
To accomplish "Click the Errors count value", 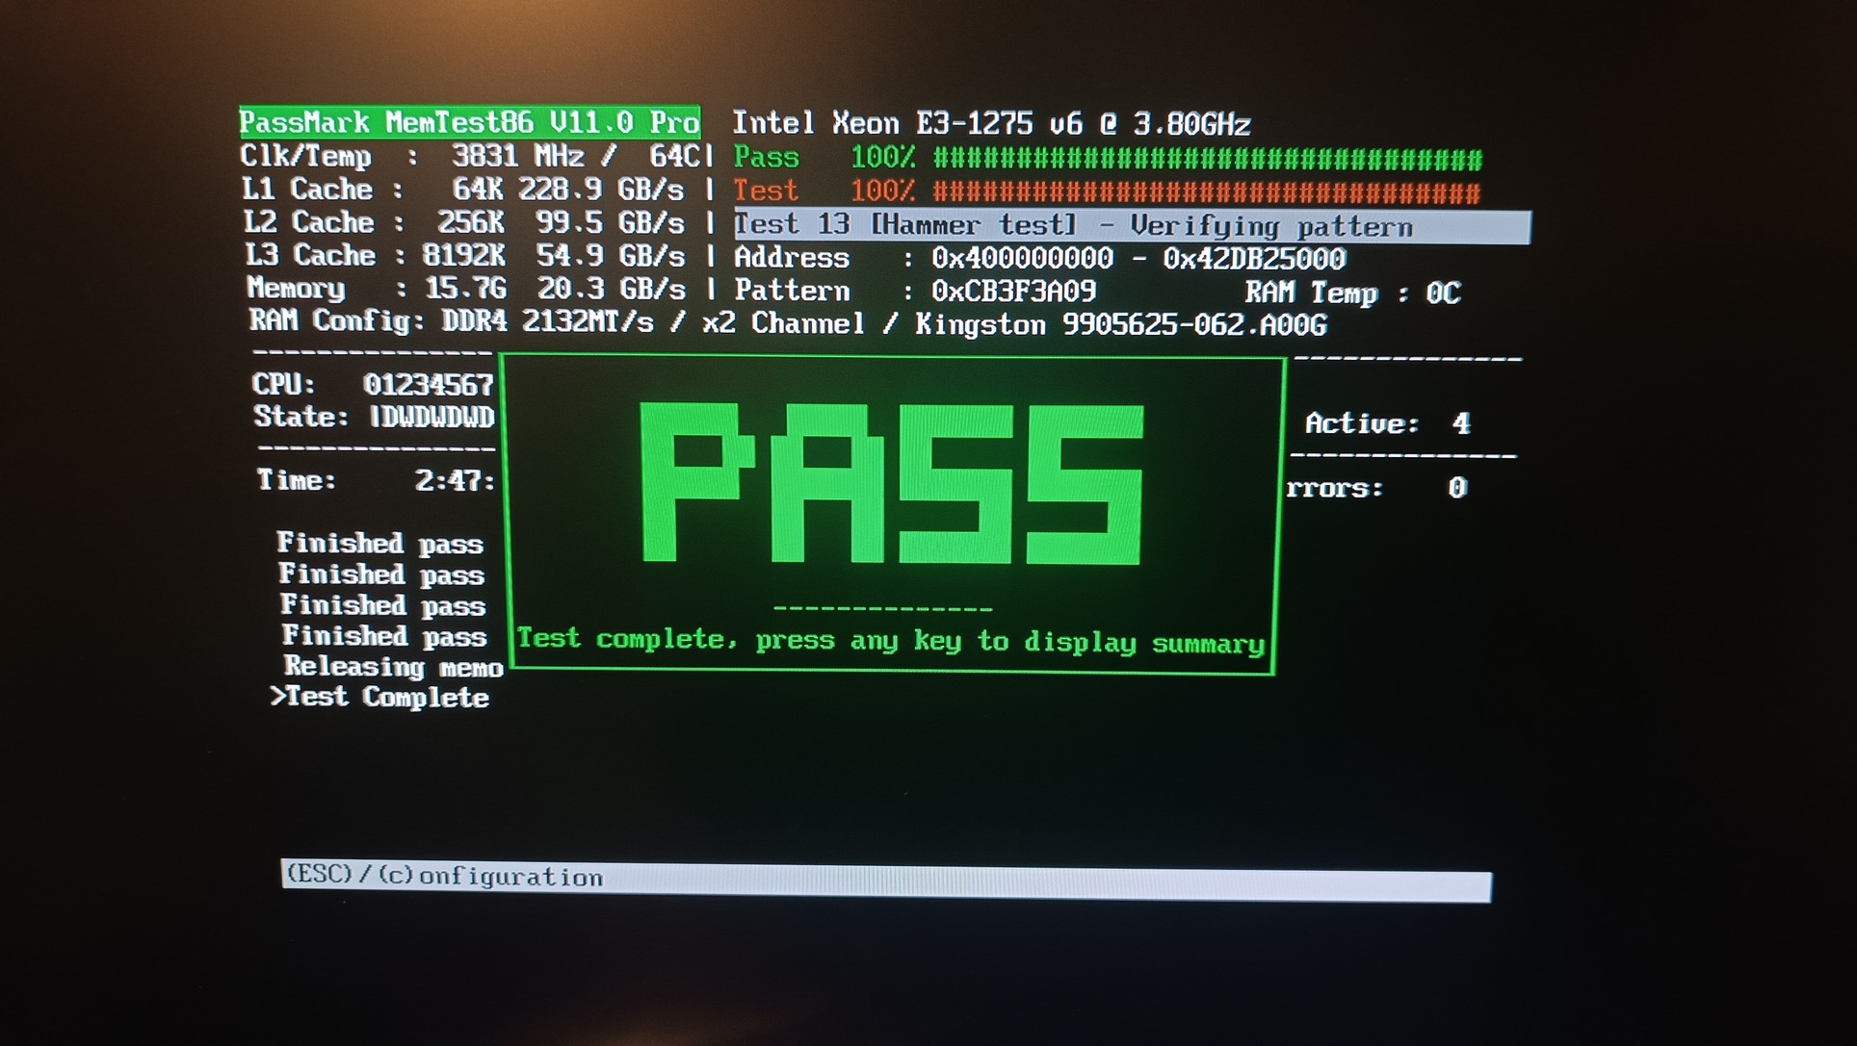I will [x=1456, y=488].
